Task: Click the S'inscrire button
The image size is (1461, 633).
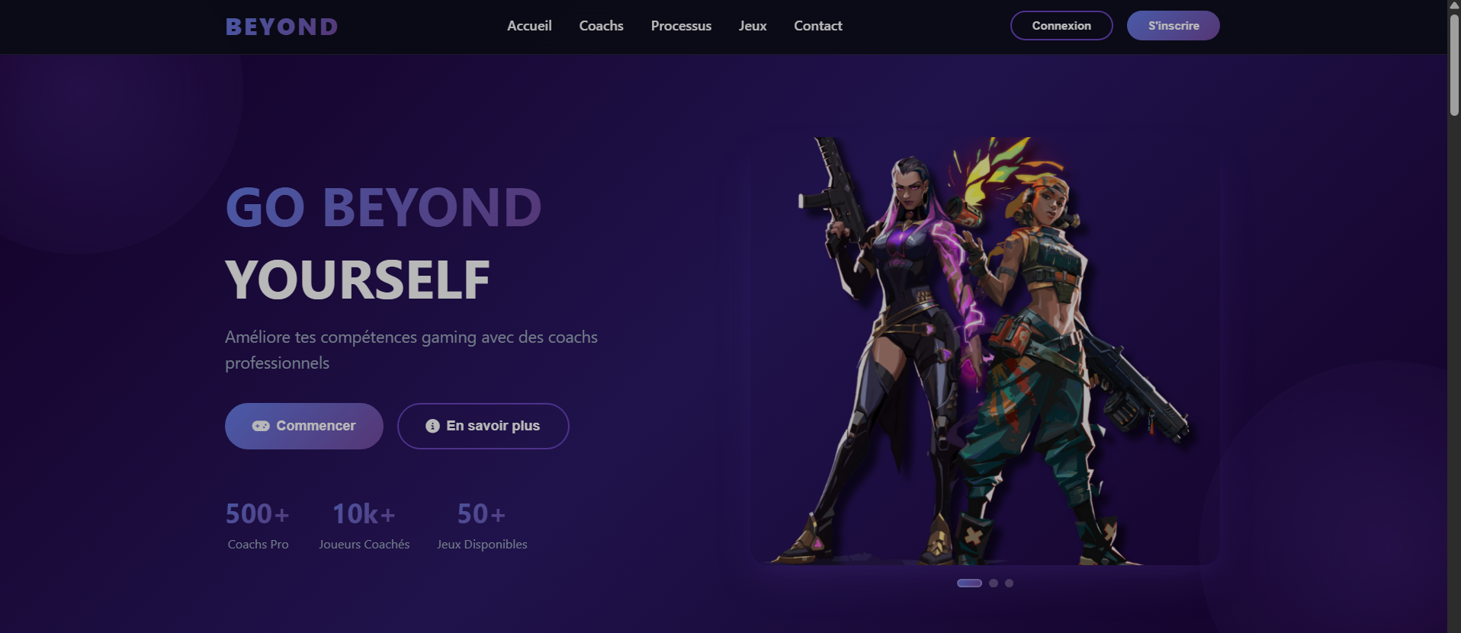Action: tap(1174, 25)
